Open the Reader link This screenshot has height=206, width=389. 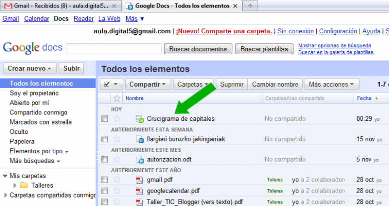coord(84,18)
